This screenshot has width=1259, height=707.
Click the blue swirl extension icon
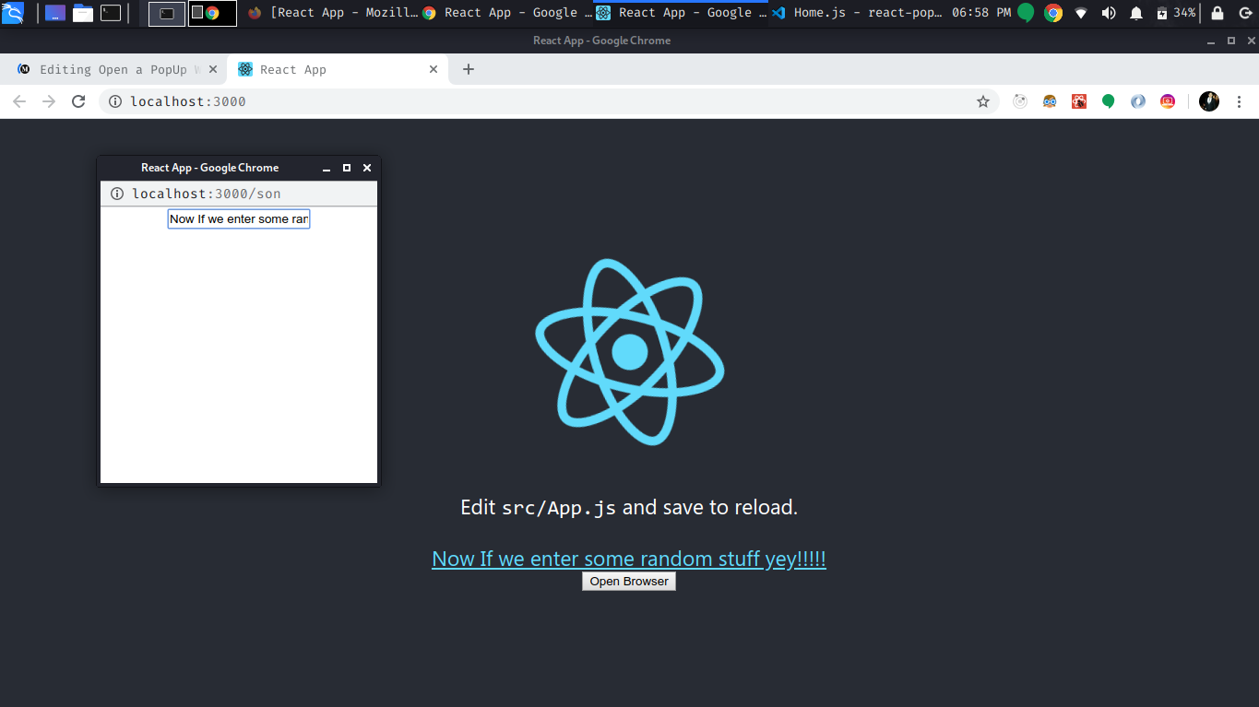point(1138,101)
